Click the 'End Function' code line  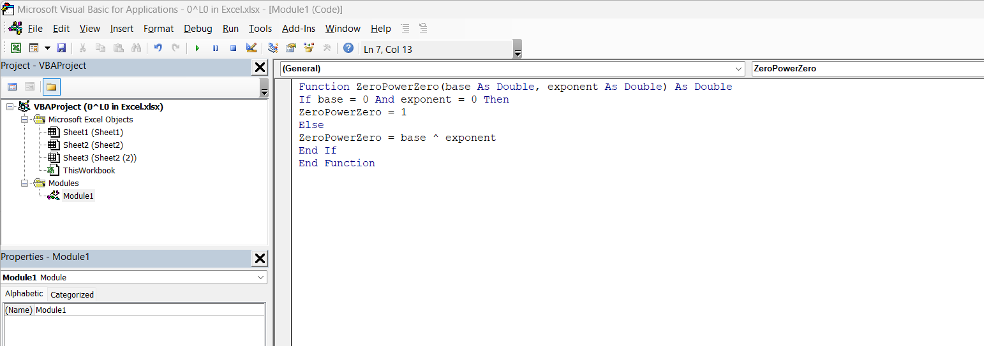336,163
